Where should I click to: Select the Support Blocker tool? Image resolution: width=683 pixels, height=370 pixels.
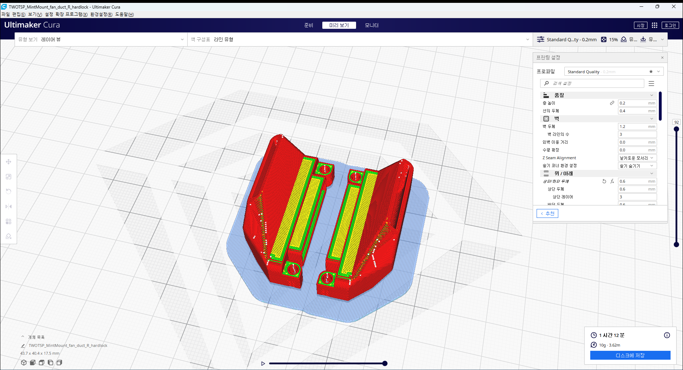(x=9, y=236)
